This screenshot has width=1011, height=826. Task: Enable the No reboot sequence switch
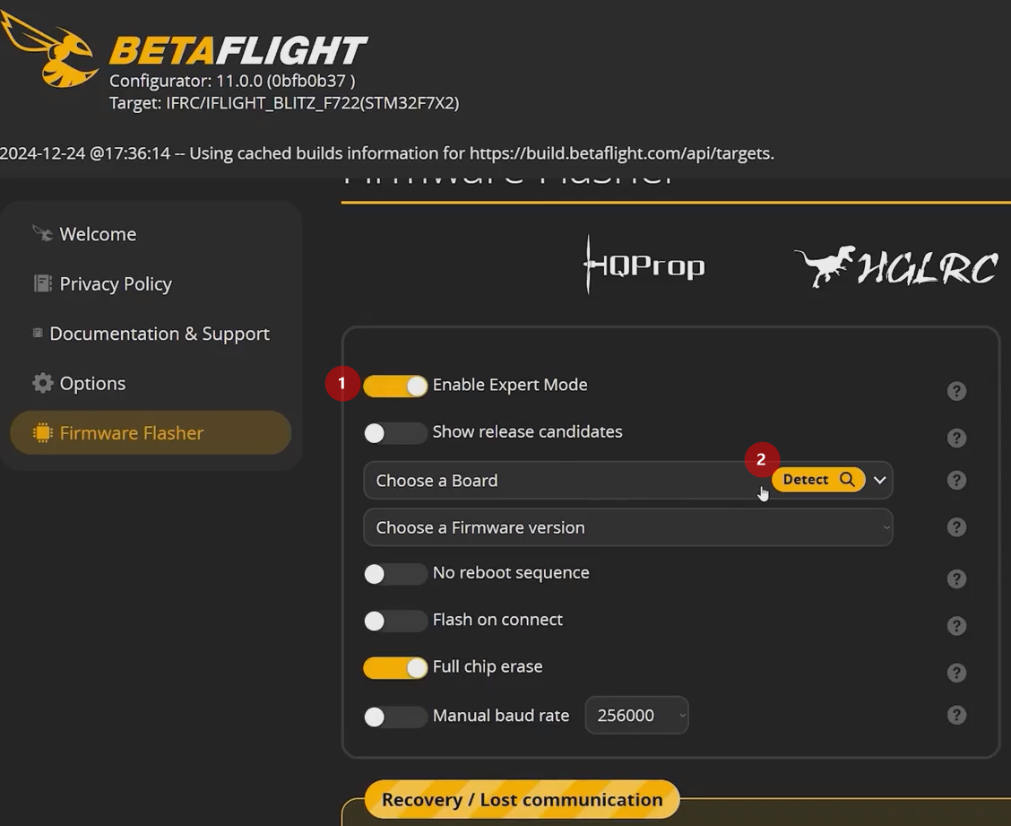pyautogui.click(x=395, y=574)
